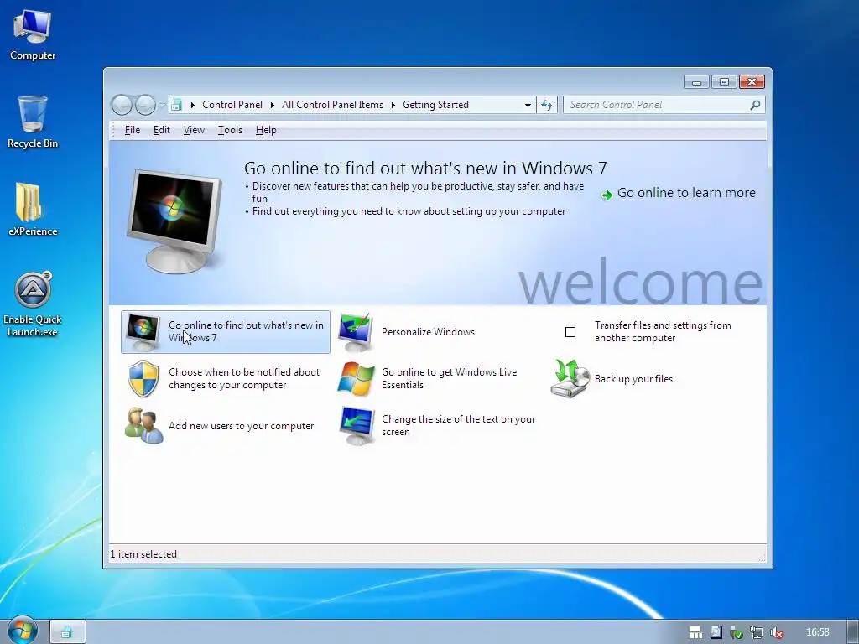859x644 pixels.
Task: Select Add new users to your computer text
Action: click(241, 425)
